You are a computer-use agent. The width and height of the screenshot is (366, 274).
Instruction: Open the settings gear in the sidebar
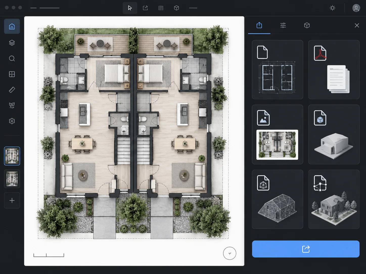coord(12,121)
